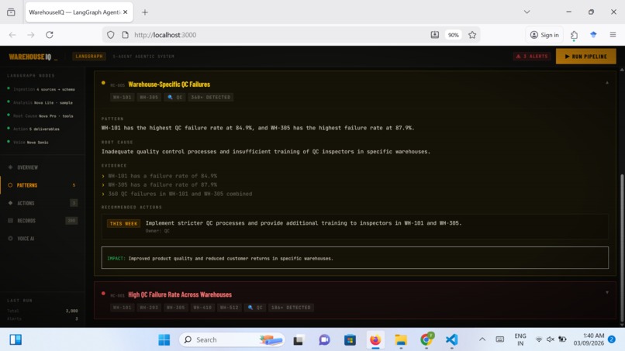This screenshot has width=625, height=351.
Task: Click the blue extension icon in toolbar
Action: 593,35
